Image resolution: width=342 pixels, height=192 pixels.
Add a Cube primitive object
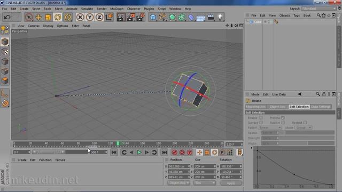click(153, 17)
